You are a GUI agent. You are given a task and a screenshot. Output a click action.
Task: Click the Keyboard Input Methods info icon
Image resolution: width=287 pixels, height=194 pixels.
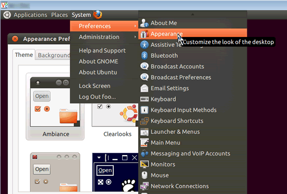tap(144, 110)
